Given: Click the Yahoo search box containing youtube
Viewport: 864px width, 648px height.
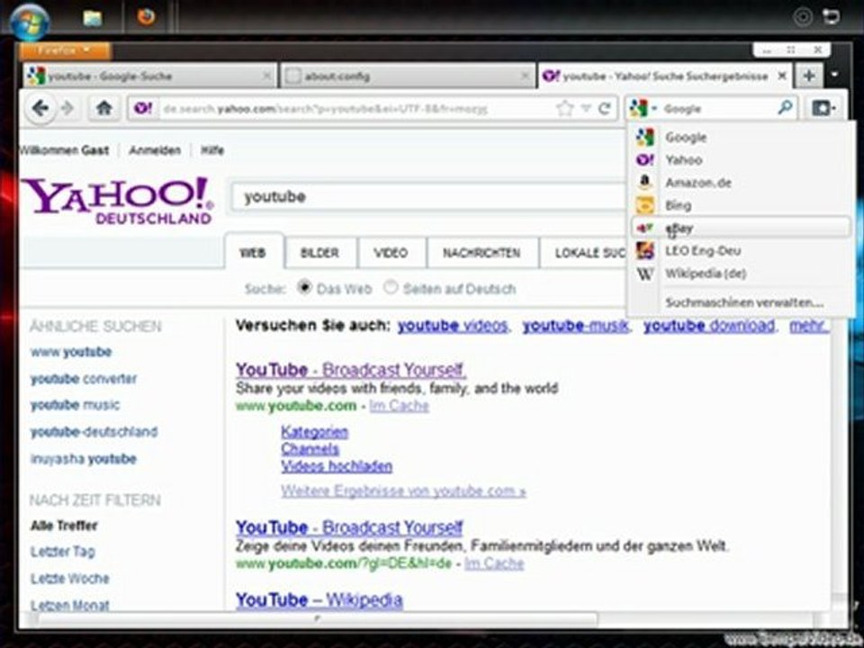Looking at the screenshot, I should pos(428,197).
